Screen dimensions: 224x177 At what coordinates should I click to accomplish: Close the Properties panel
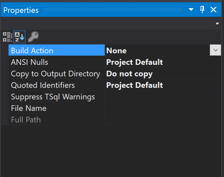click(x=213, y=10)
